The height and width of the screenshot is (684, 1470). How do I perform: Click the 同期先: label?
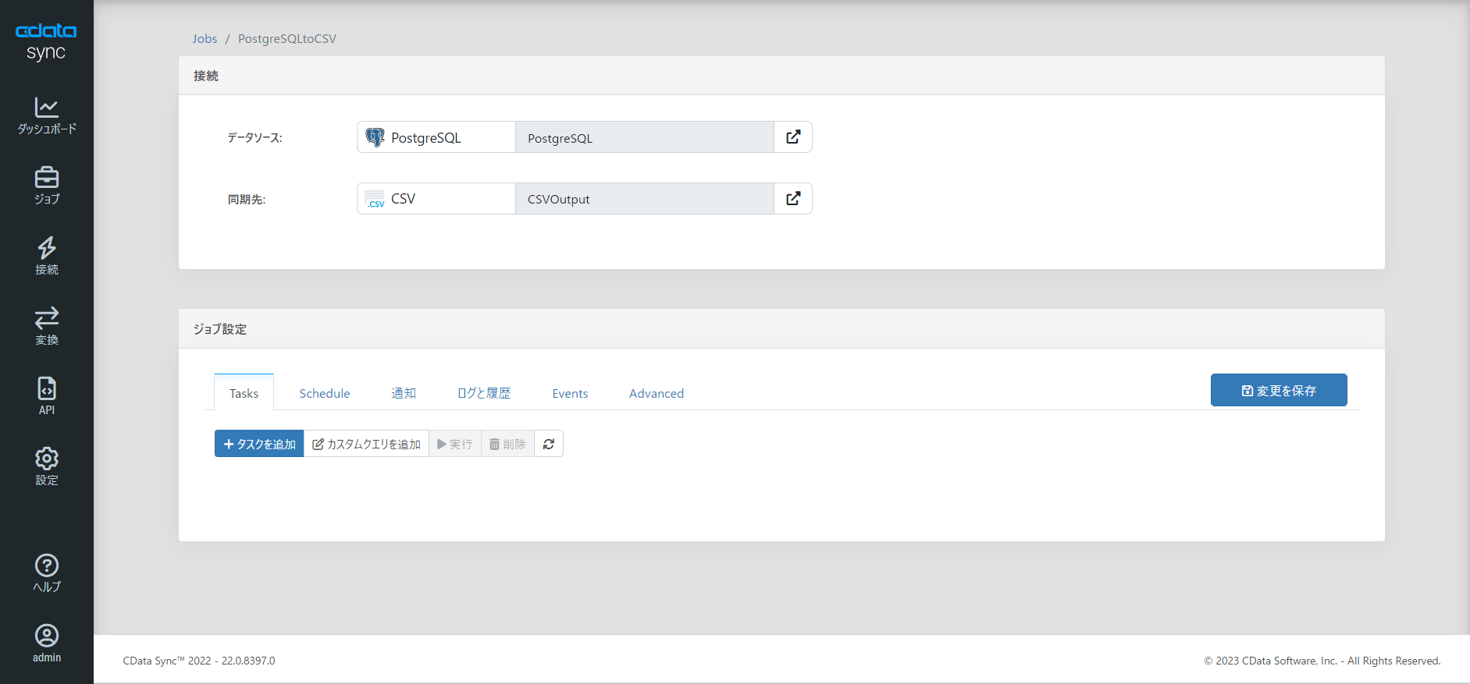click(247, 200)
